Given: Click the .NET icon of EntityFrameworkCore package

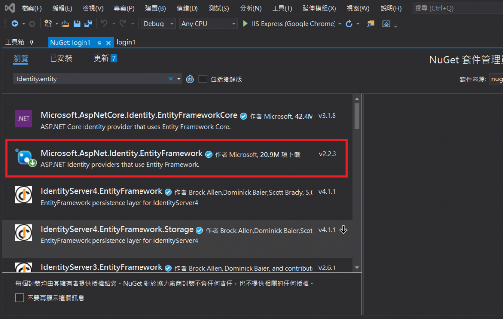Looking at the screenshot, I should [24, 118].
